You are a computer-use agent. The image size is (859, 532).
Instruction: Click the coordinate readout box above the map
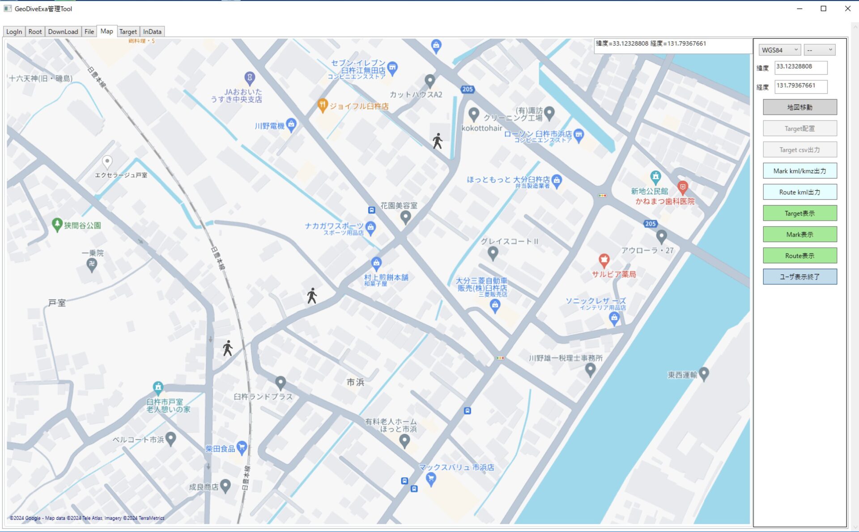(x=673, y=46)
